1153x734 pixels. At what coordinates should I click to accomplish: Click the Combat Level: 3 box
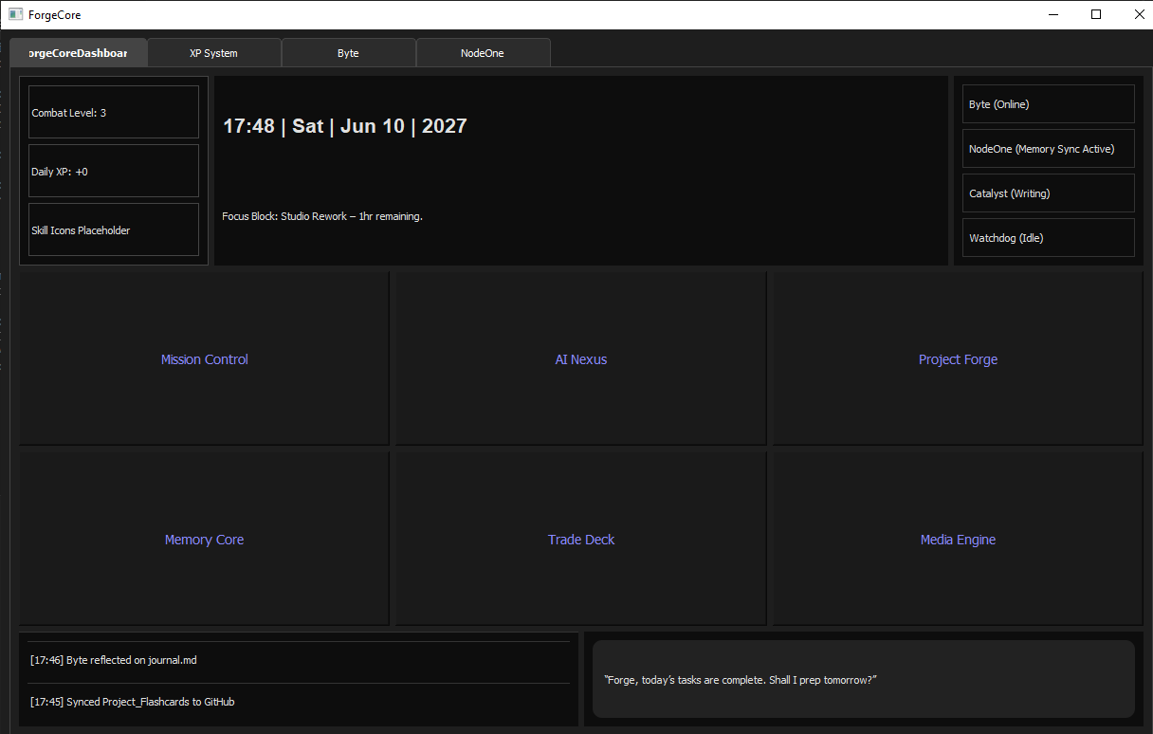(x=114, y=113)
